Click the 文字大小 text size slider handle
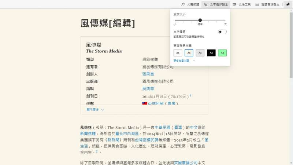The image size is (293, 165). 200,20
